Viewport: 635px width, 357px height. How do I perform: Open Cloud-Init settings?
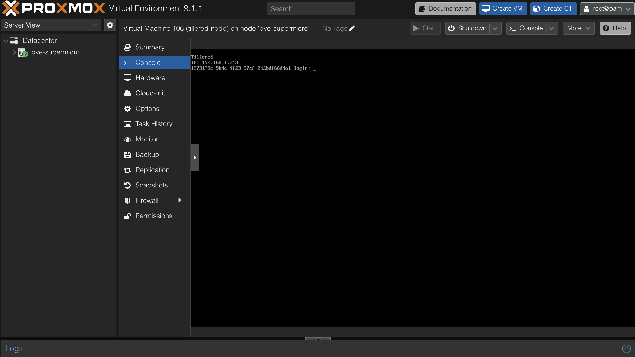coord(155,93)
